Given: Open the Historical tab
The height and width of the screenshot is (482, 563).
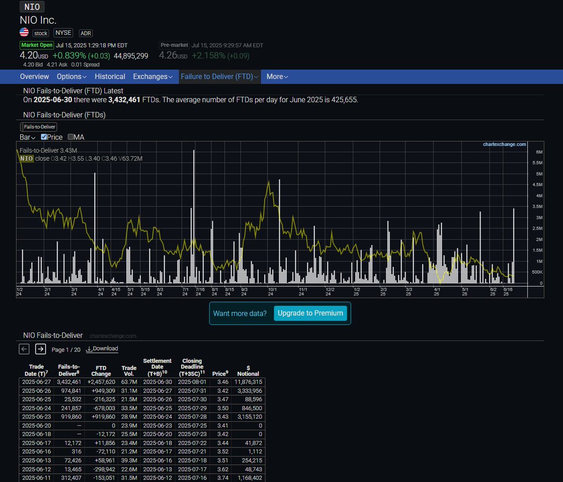Looking at the screenshot, I should tap(110, 77).
